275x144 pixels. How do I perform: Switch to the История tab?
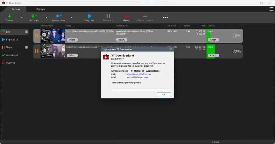point(40,9)
